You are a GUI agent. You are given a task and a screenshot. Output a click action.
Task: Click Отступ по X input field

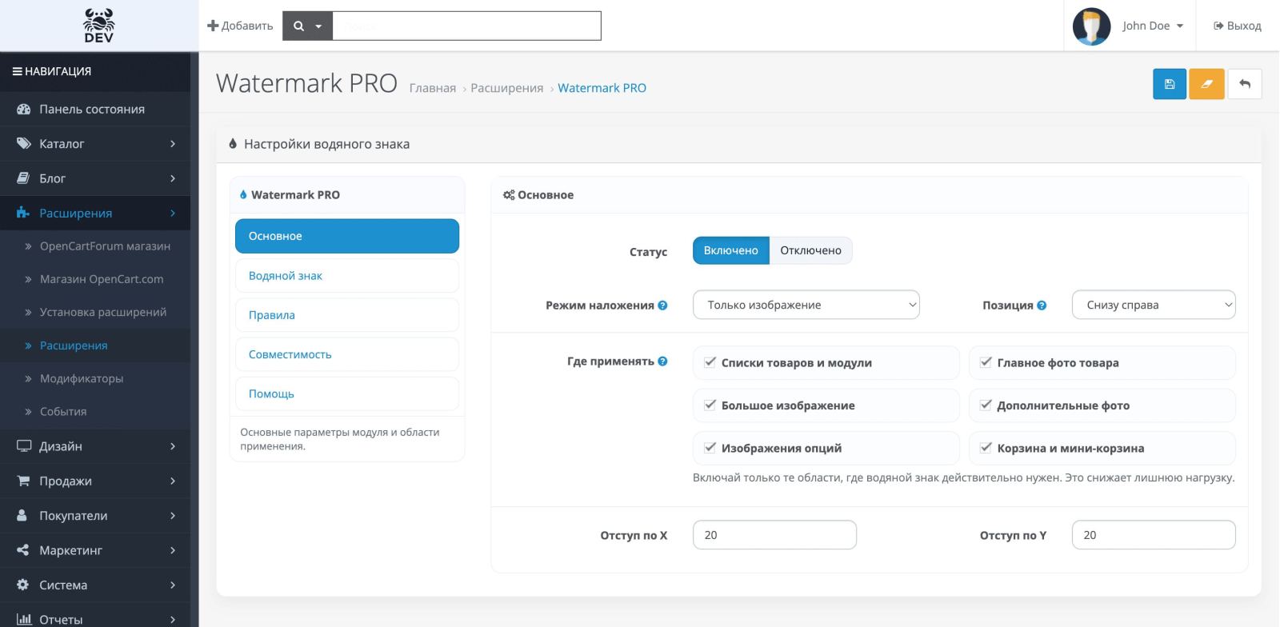point(774,535)
